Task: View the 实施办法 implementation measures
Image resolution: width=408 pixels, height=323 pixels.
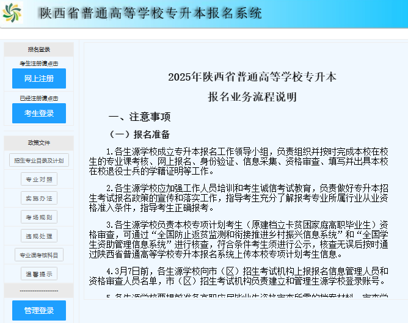Action: coord(39,198)
